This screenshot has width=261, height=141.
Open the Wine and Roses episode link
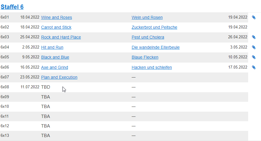coord(57,17)
